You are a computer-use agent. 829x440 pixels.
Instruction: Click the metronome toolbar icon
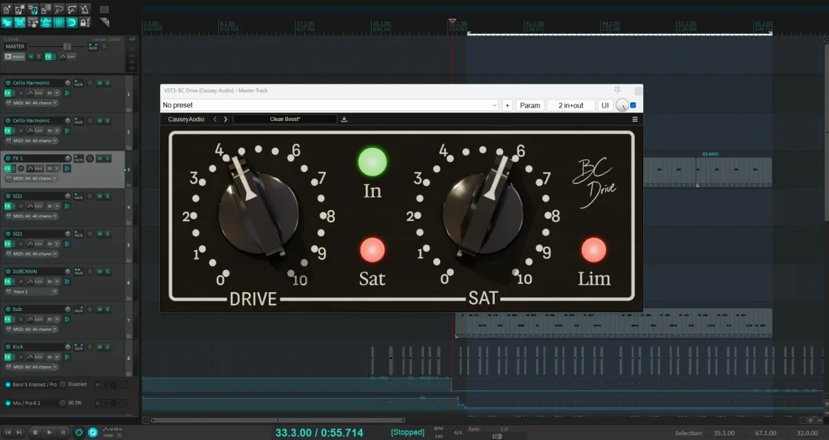coord(84,10)
